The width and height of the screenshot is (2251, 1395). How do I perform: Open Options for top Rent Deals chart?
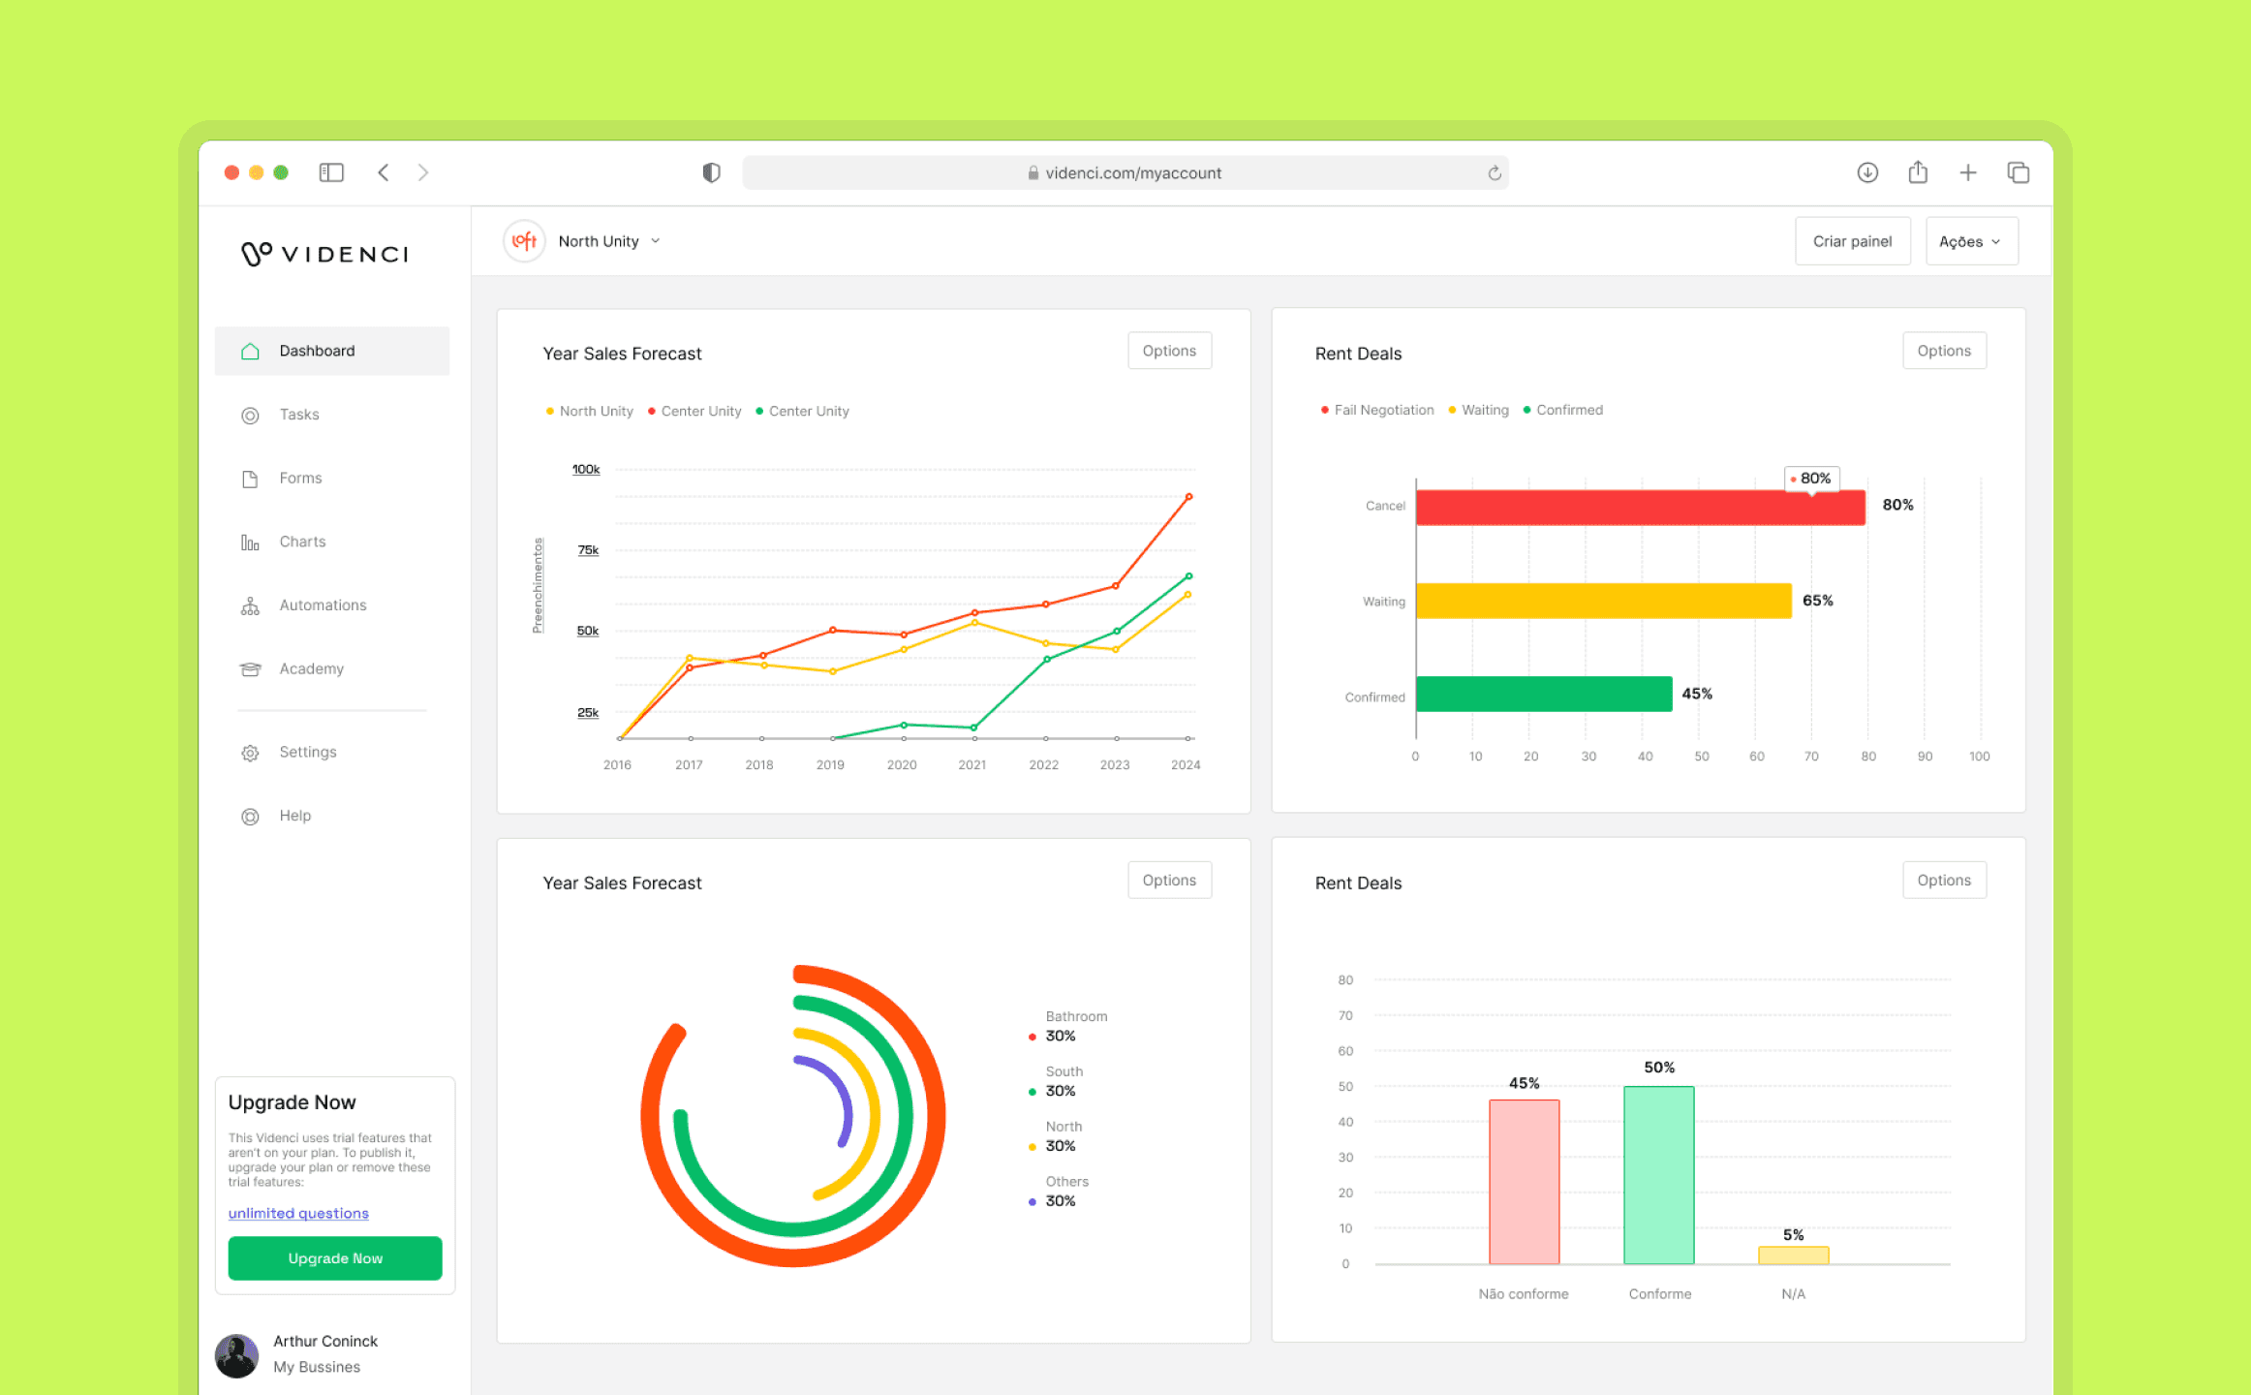pyautogui.click(x=1943, y=351)
